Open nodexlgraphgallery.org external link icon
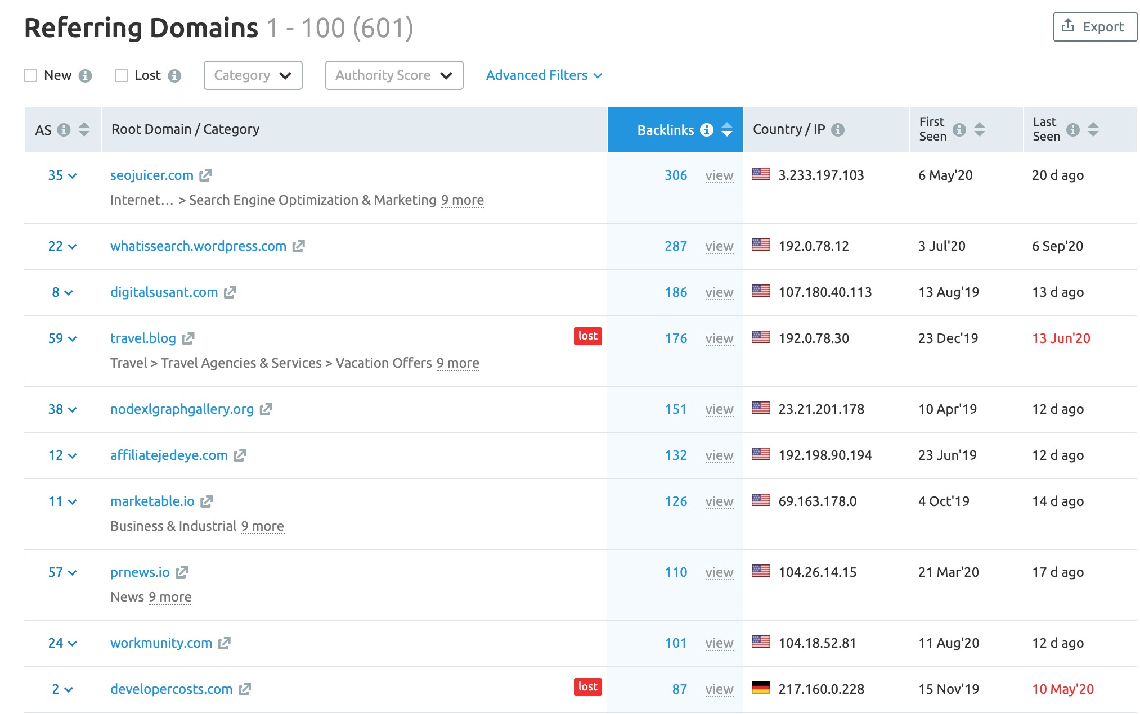 pyautogui.click(x=266, y=409)
